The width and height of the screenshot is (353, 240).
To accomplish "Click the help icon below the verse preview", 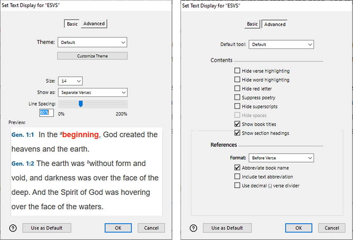I will click(13, 228).
